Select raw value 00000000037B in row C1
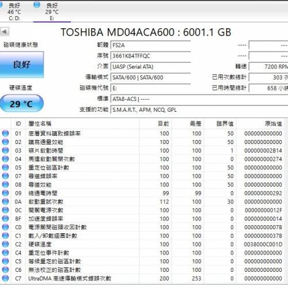 click(x=263, y=236)
